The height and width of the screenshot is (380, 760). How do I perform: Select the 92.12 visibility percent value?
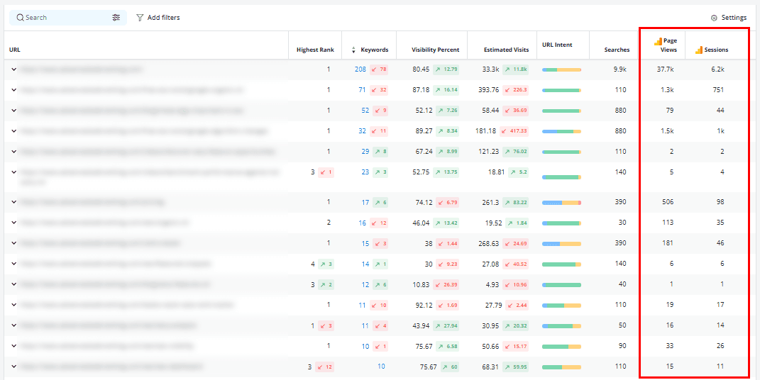tap(422, 305)
